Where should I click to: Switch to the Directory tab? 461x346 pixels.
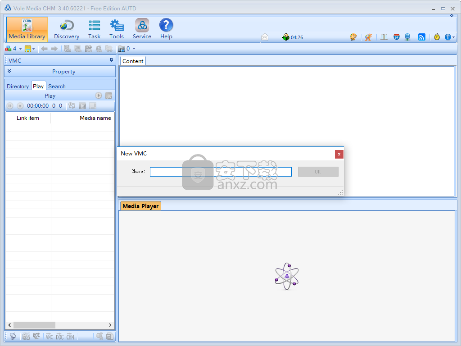point(18,86)
